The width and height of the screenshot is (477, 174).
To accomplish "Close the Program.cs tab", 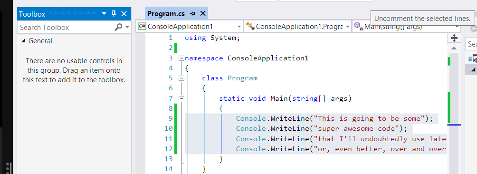I will coord(203,14).
